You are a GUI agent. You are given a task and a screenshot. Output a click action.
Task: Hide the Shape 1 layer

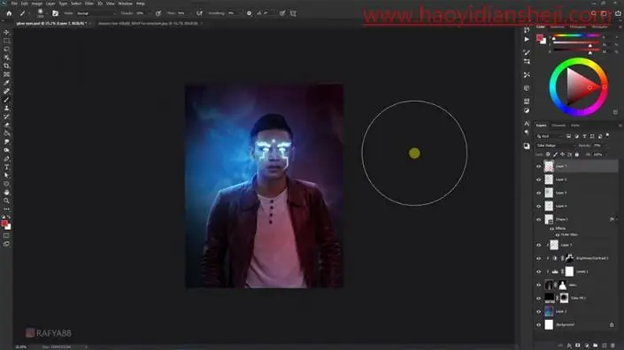click(539, 219)
